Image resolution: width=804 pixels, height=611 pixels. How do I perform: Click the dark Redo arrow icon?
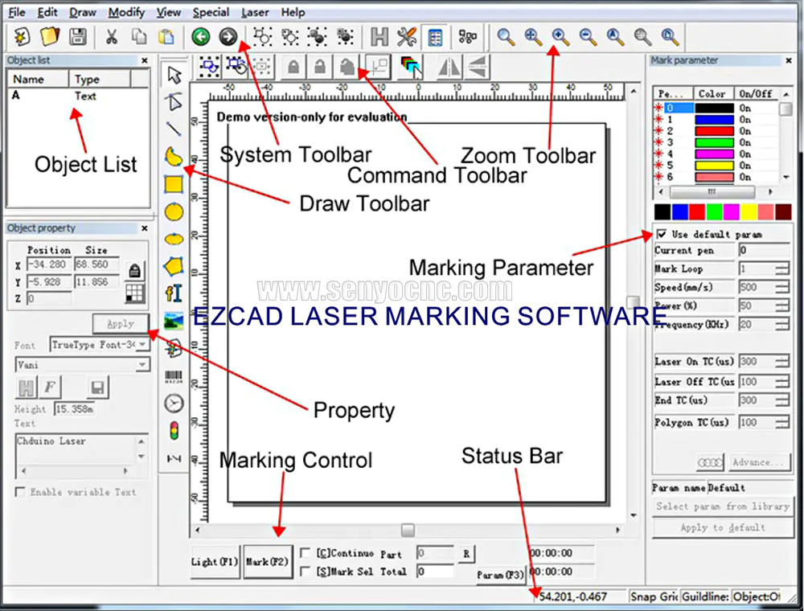tap(228, 36)
